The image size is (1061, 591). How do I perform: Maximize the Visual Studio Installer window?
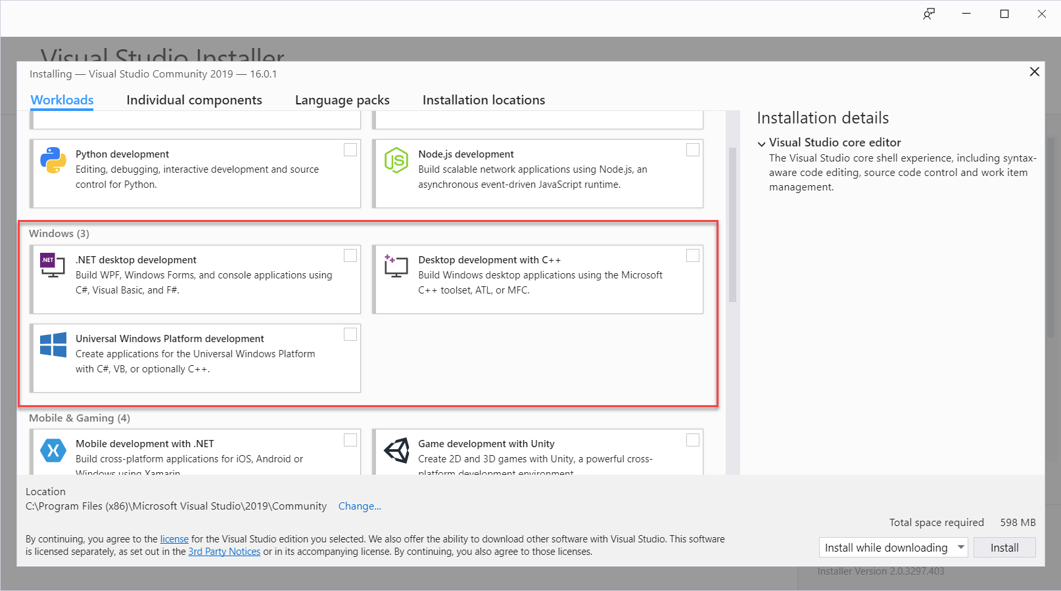point(1004,14)
